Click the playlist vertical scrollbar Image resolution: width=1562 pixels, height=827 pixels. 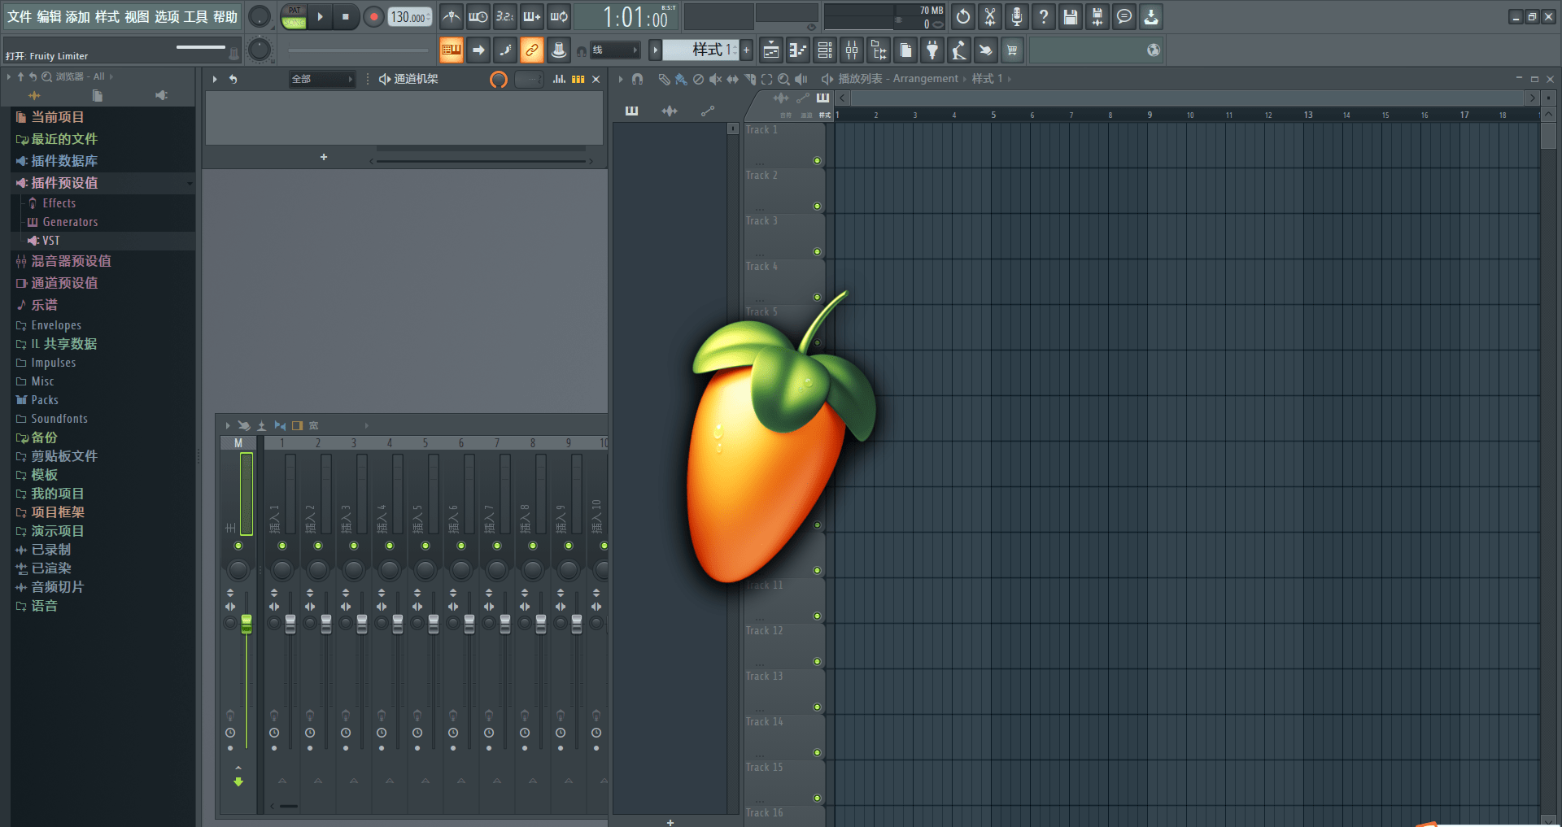pos(1548,136)
